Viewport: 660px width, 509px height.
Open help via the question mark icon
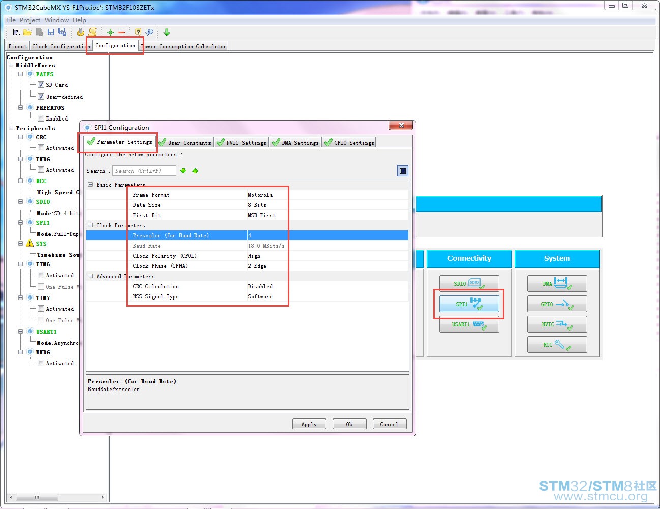(x=138, y=32)
